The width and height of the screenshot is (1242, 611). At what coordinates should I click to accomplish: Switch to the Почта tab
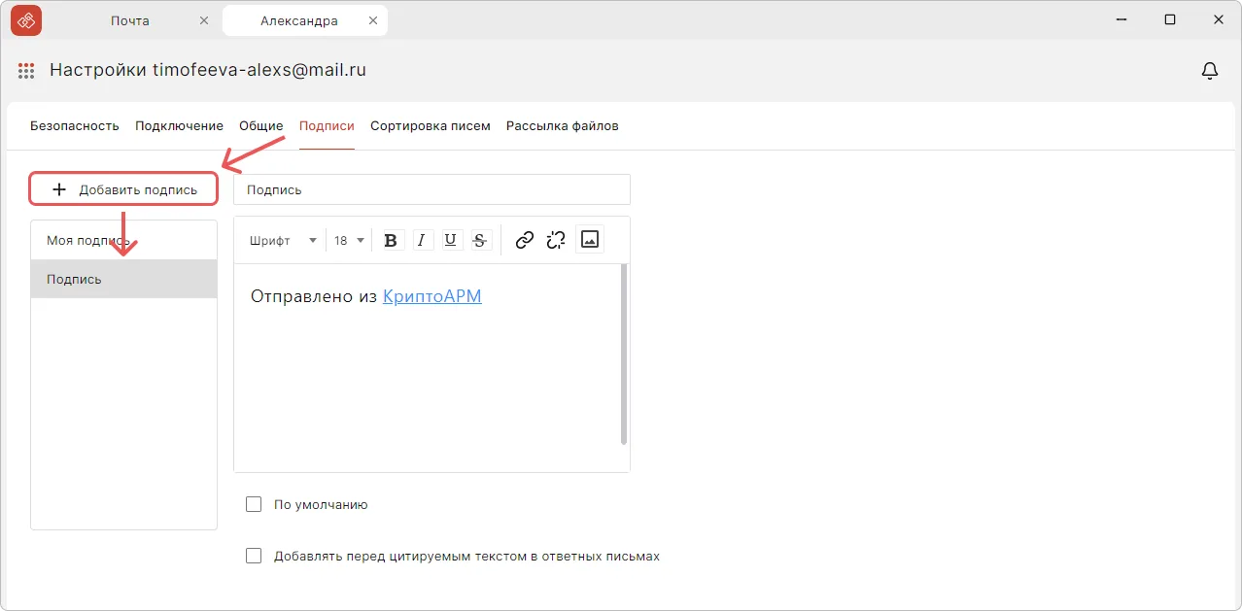click(x=129, y=19)
